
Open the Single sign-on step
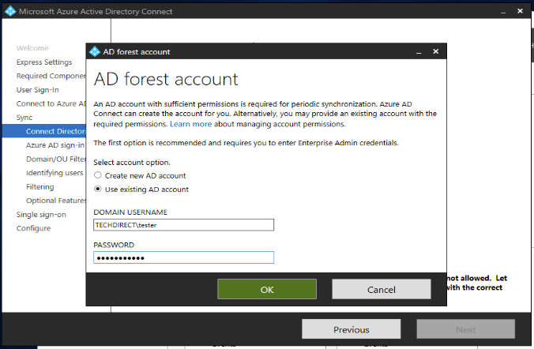pos(41,215)
